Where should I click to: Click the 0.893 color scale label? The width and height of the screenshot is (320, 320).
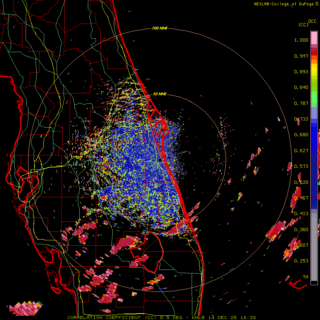(301, 71)
